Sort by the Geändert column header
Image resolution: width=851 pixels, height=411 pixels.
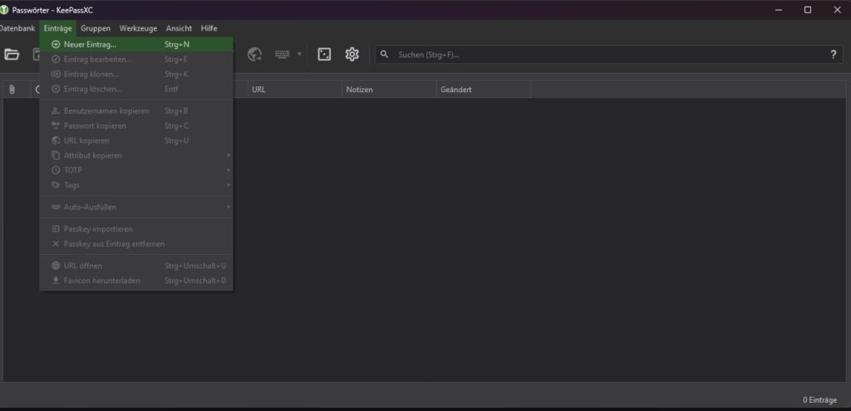click(x=483, y=90)
